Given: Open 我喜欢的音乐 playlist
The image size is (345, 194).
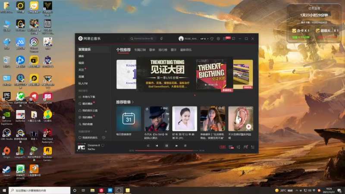Looking at the screenshot, I should point(90,138).
